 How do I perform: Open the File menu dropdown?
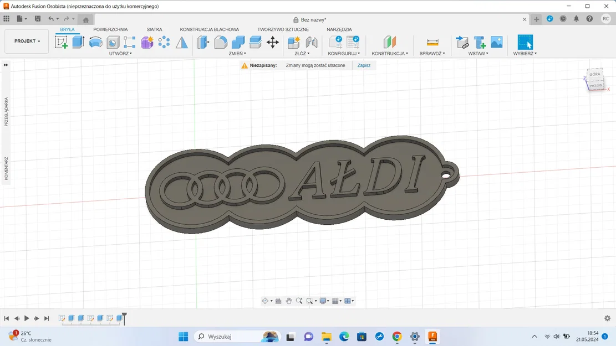[22, 18]
